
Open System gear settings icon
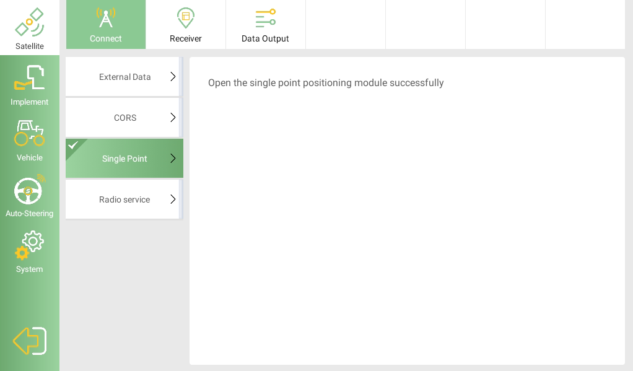coord(30,245)
